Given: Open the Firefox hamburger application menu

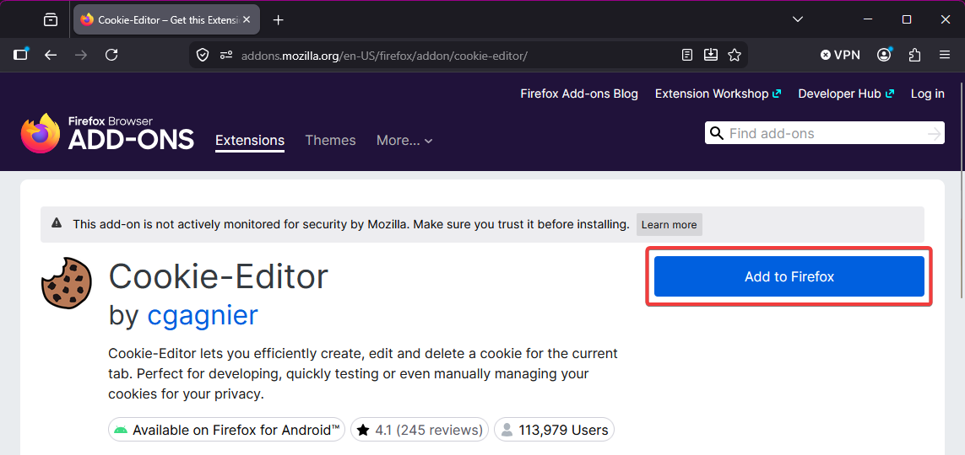Looking at the screenshot, I should tap(945, 56).
